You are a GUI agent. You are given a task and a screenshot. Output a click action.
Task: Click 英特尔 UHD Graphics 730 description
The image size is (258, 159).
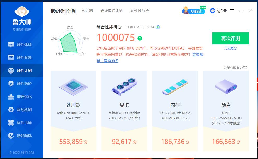(x=124, y=115)
